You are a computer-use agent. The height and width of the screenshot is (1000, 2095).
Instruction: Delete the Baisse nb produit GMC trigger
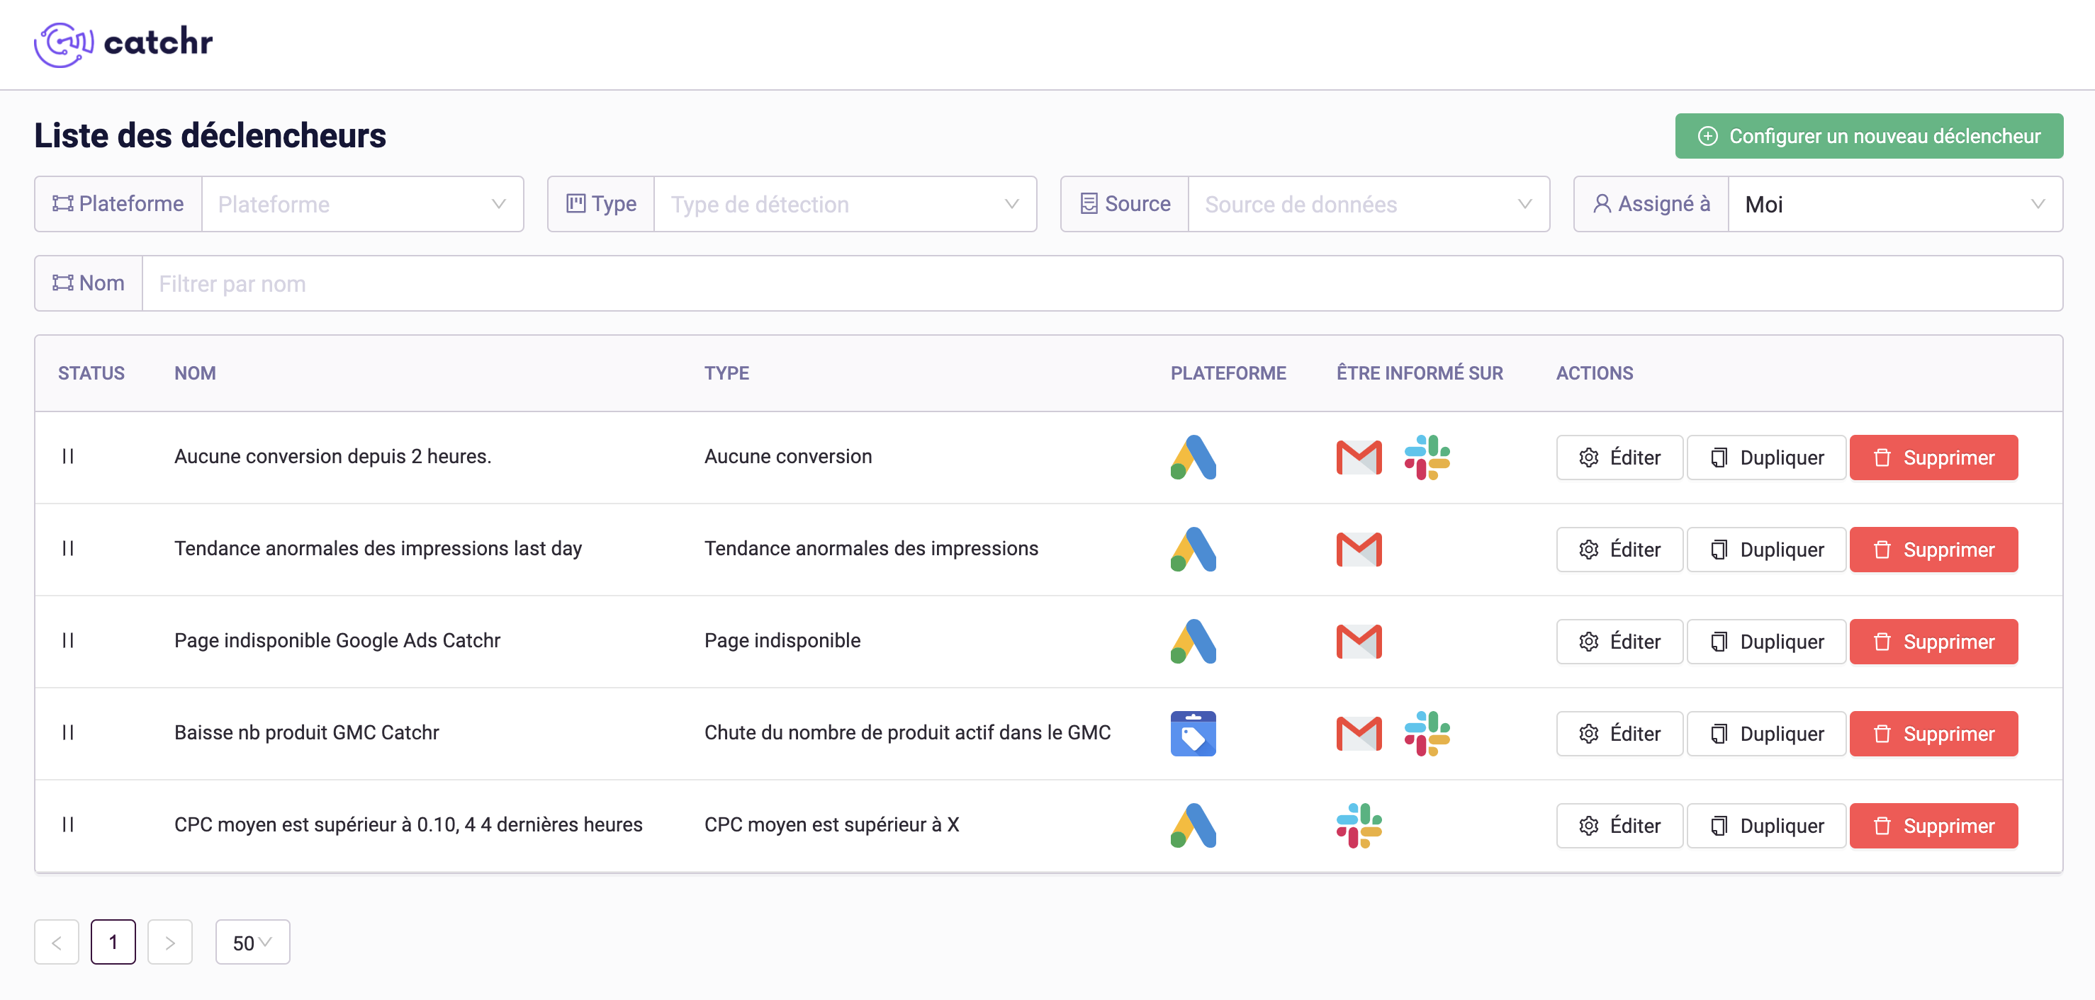click(1934, 733)
